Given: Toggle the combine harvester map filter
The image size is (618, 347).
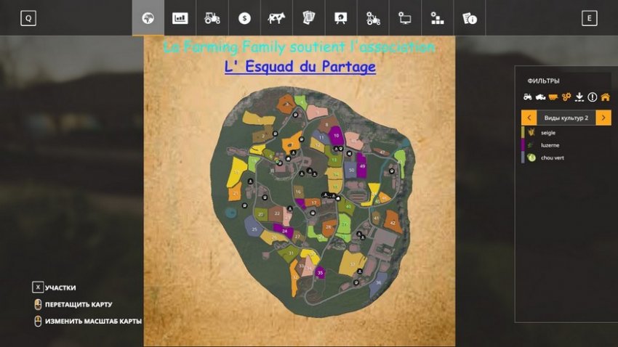Looking at the screenshot, I should (x=540, y=97).
